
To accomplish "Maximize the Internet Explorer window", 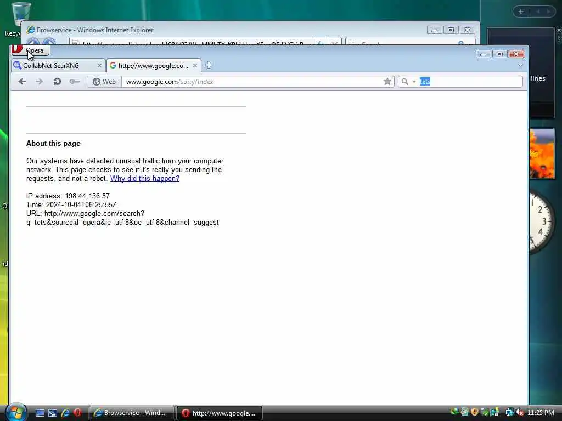I will [x=451, y=30].
